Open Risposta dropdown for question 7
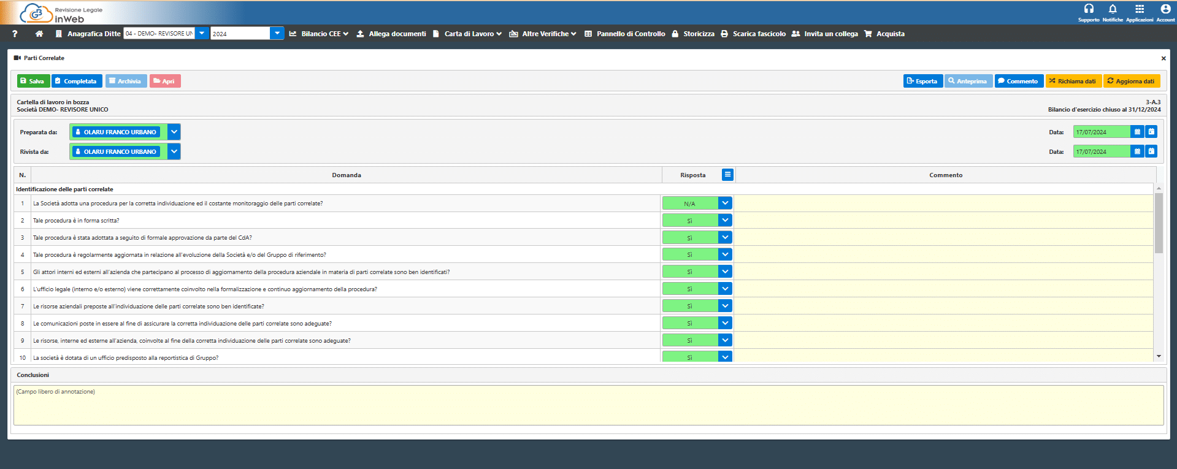 [725, 306]
